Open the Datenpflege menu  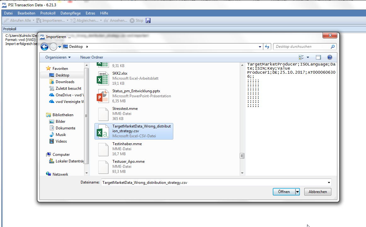(x=71, y=13)
